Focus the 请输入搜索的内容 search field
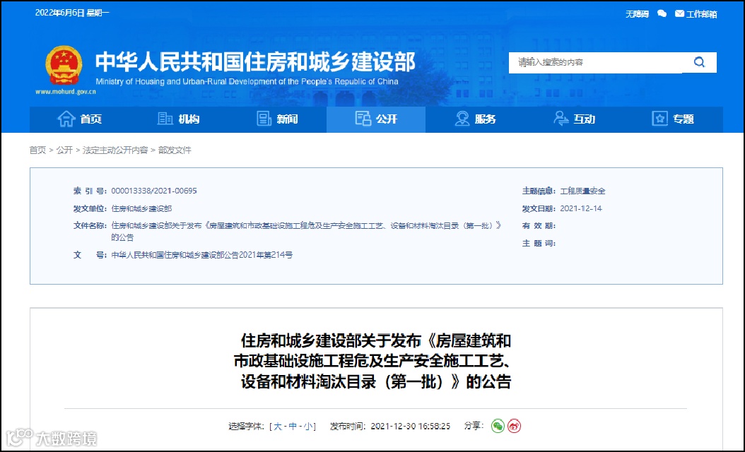 595,63
